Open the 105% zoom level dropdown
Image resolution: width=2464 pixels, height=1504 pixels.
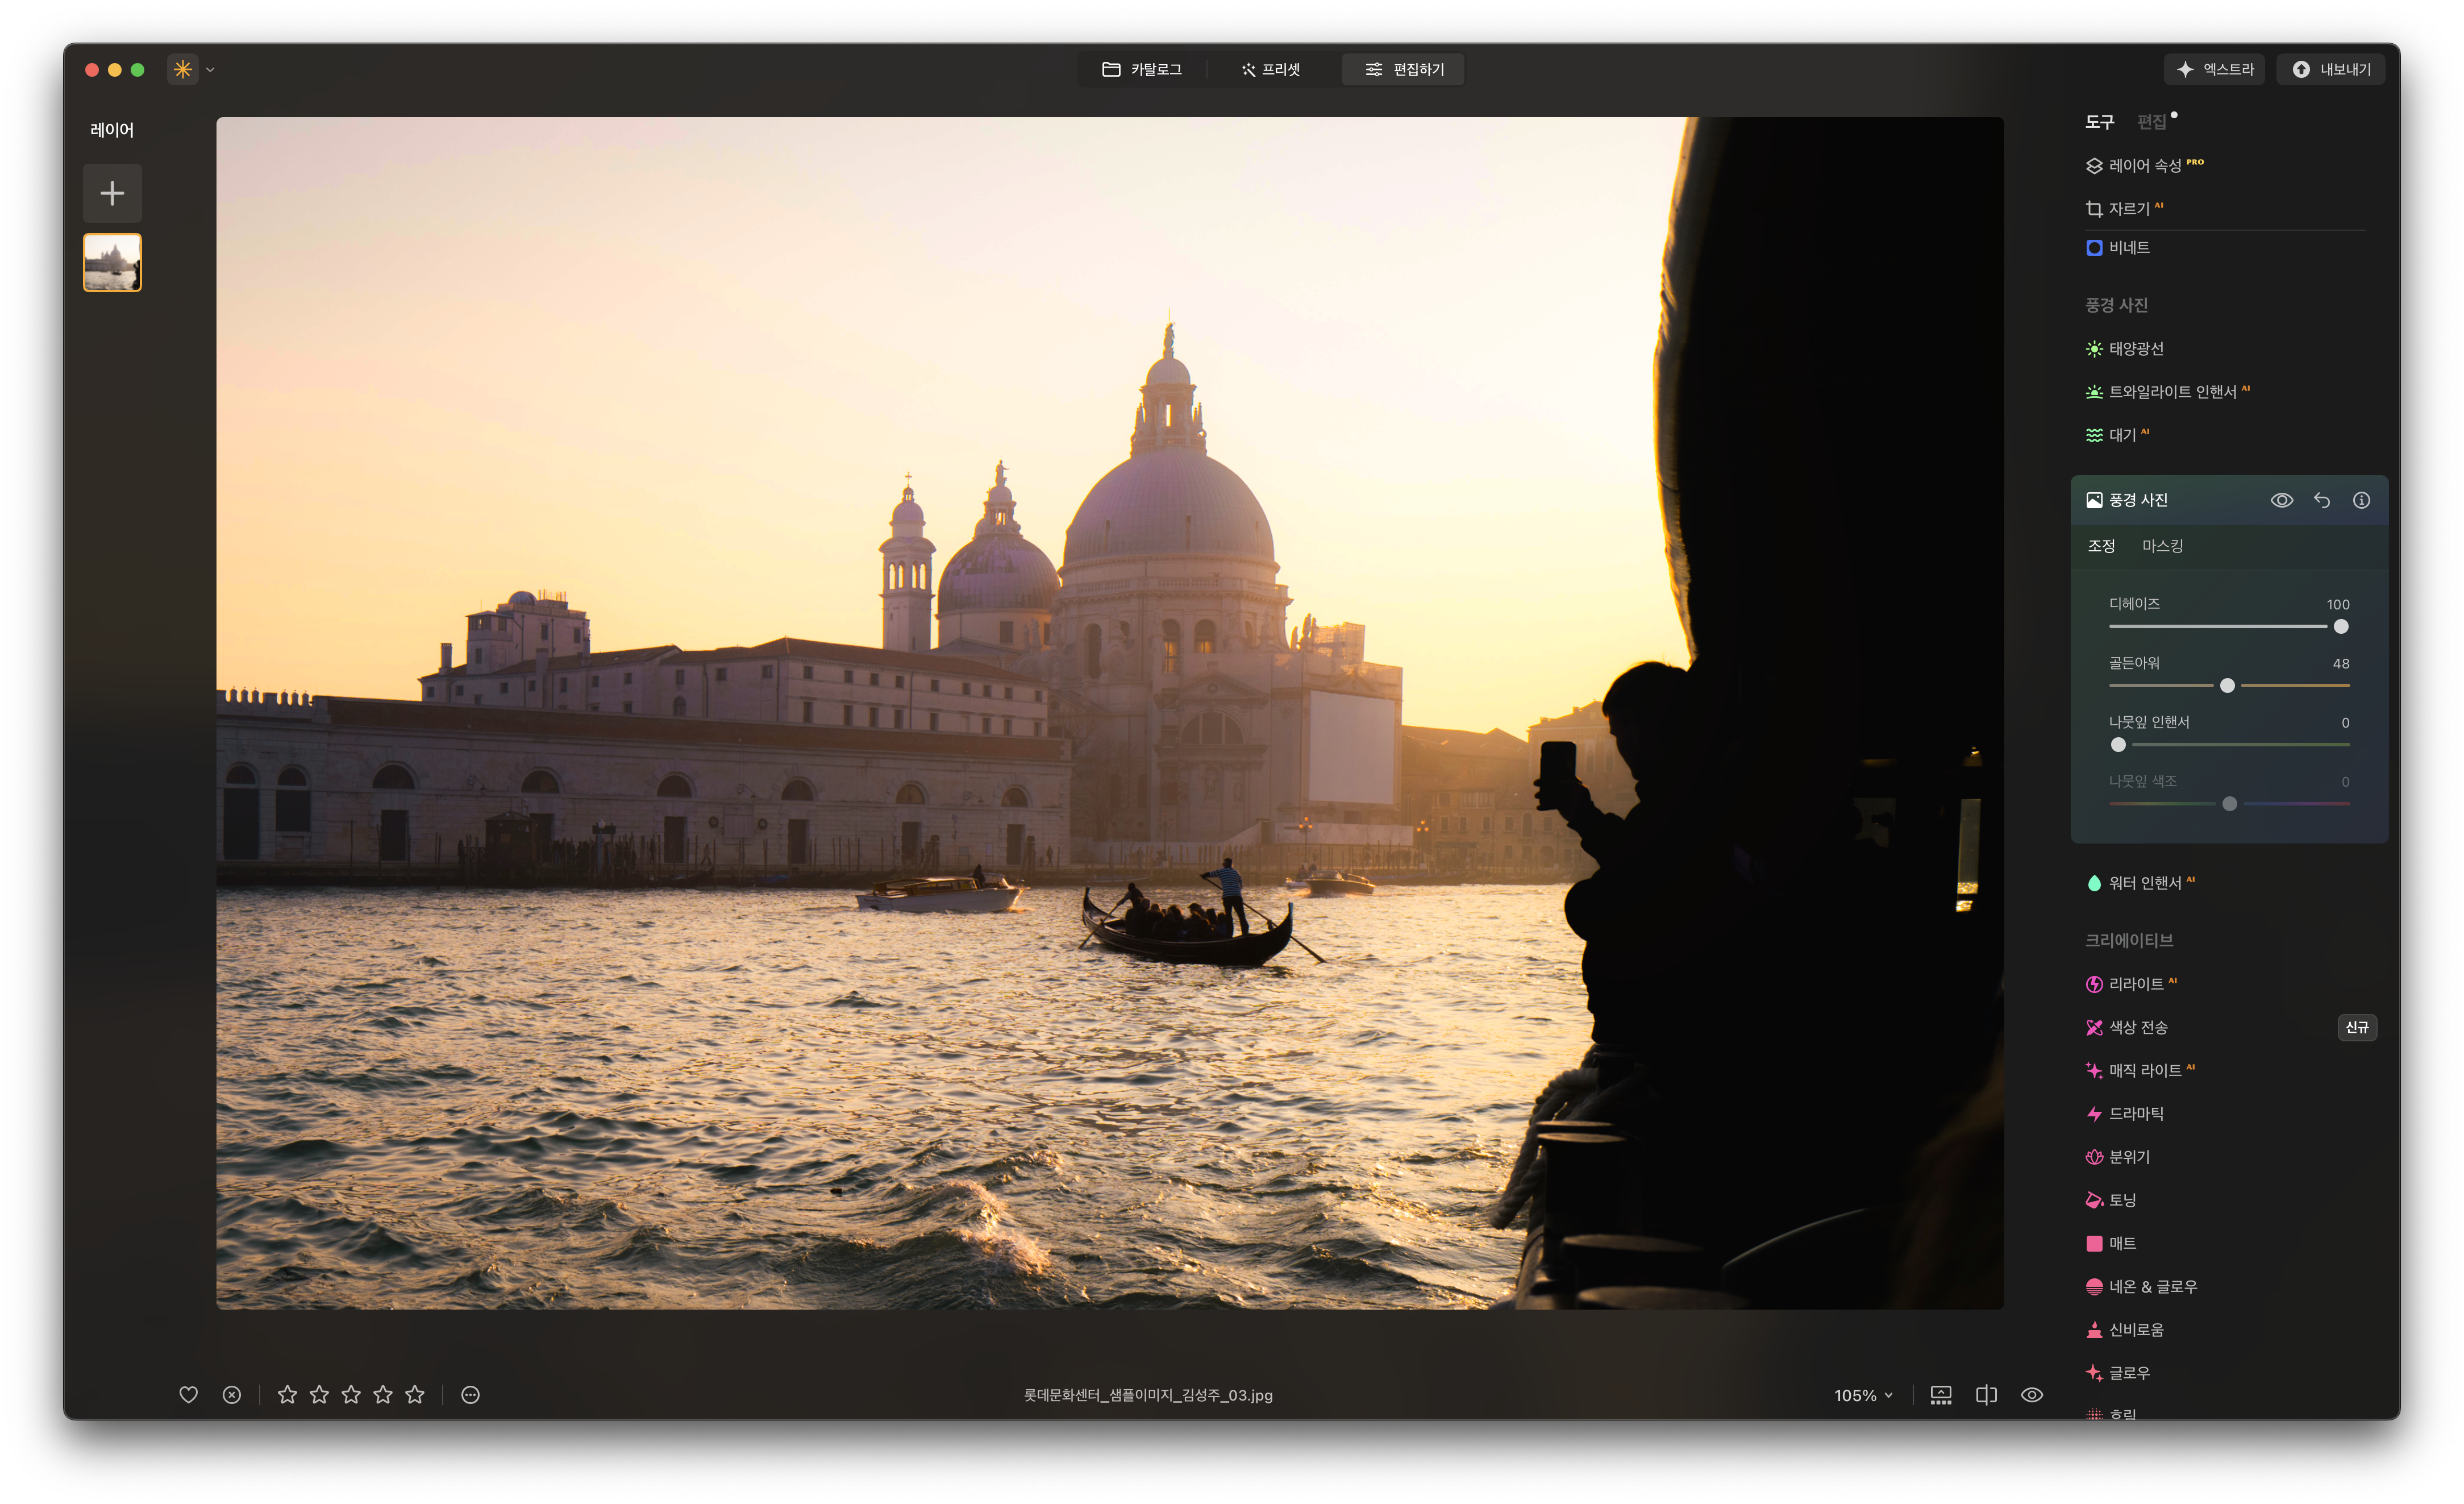click(1863, 1395)
